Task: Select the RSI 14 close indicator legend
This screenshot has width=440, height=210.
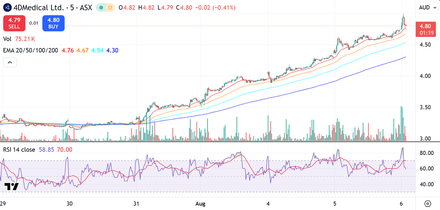Action: pyautogui.click(x=19, y=149)
